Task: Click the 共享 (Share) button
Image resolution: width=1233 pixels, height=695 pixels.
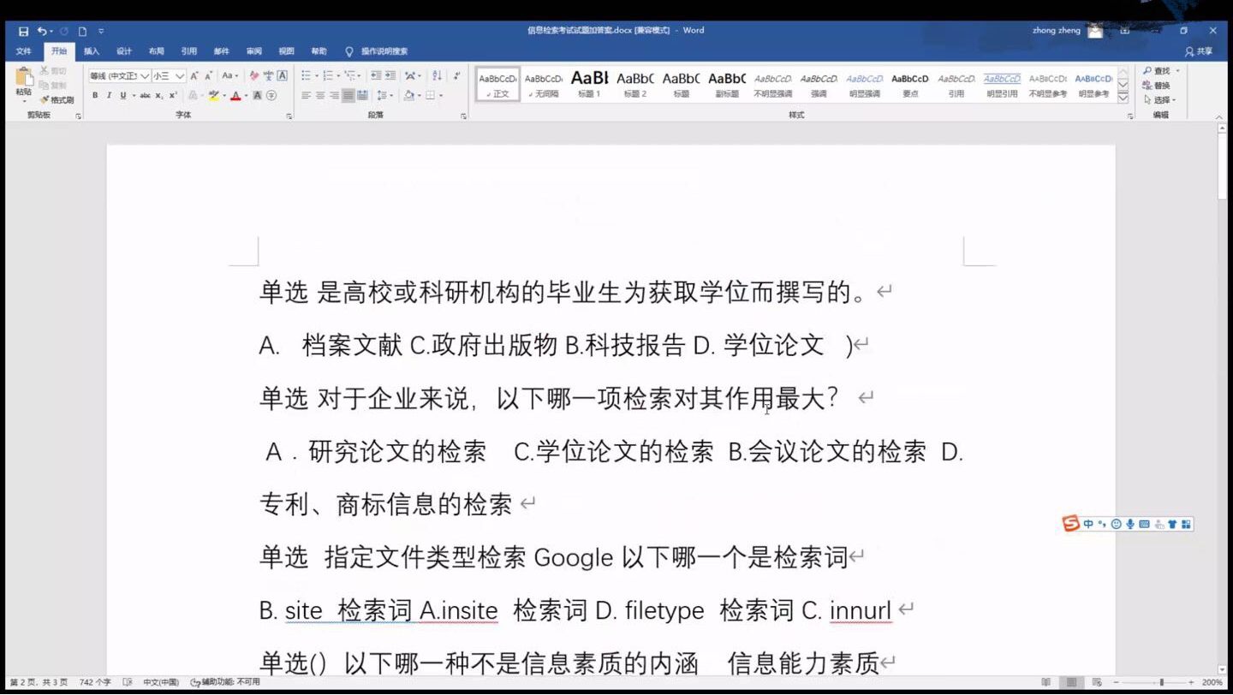Action: pyautogui.click(x=1199, y=51)
